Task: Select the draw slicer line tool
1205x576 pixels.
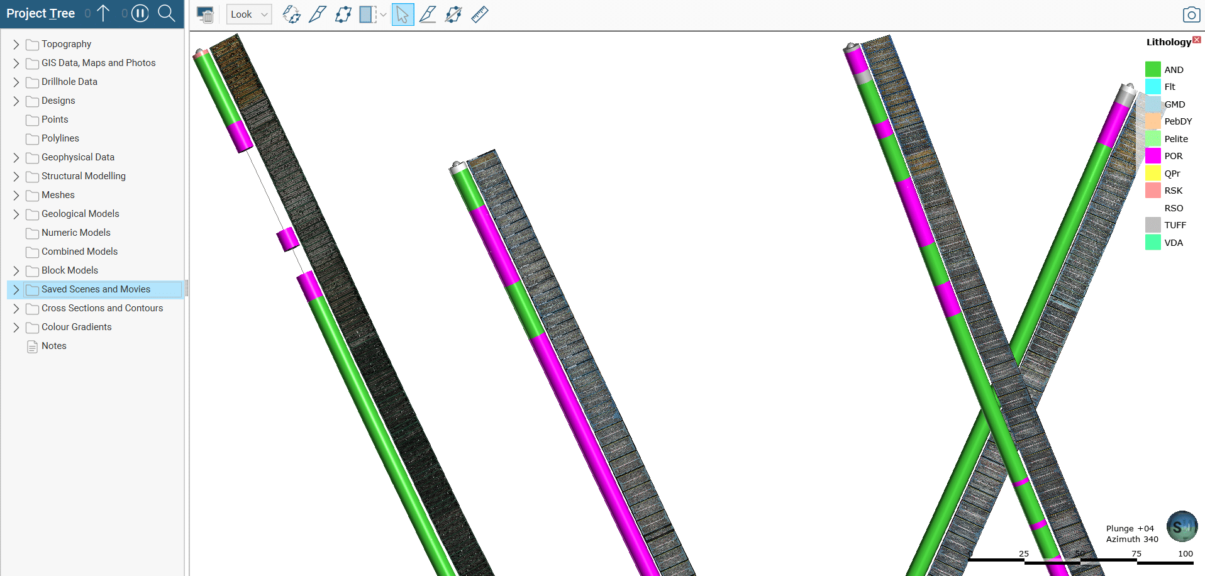Action: pyautogui.click(x=317, y=14)
